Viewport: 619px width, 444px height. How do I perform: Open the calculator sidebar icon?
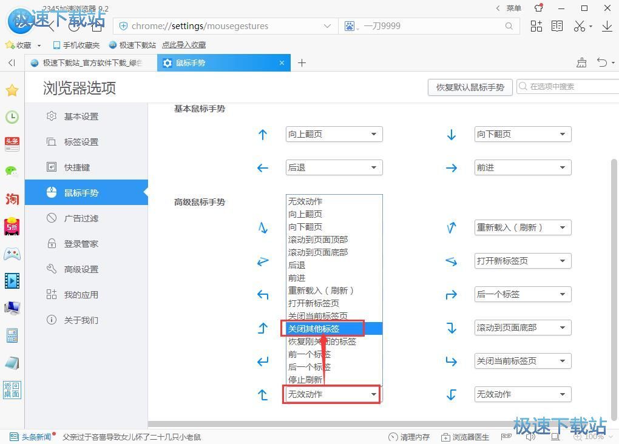(12, 335)
